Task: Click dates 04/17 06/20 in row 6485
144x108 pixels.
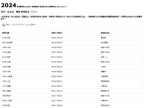Action: 57,96
